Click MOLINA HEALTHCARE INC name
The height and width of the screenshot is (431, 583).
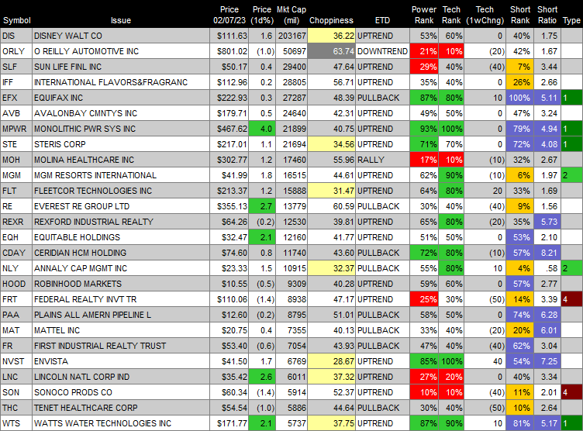(x=84, y=160)
